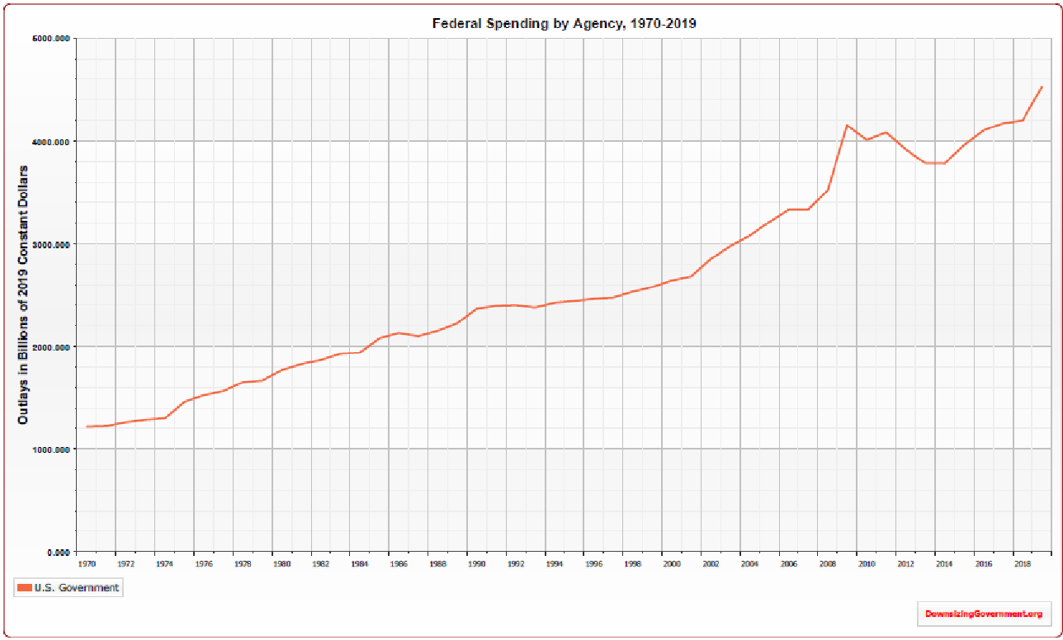Click the 2018 label on the x-axis
The image size is (1063, 640).
tap(1022, 564)
